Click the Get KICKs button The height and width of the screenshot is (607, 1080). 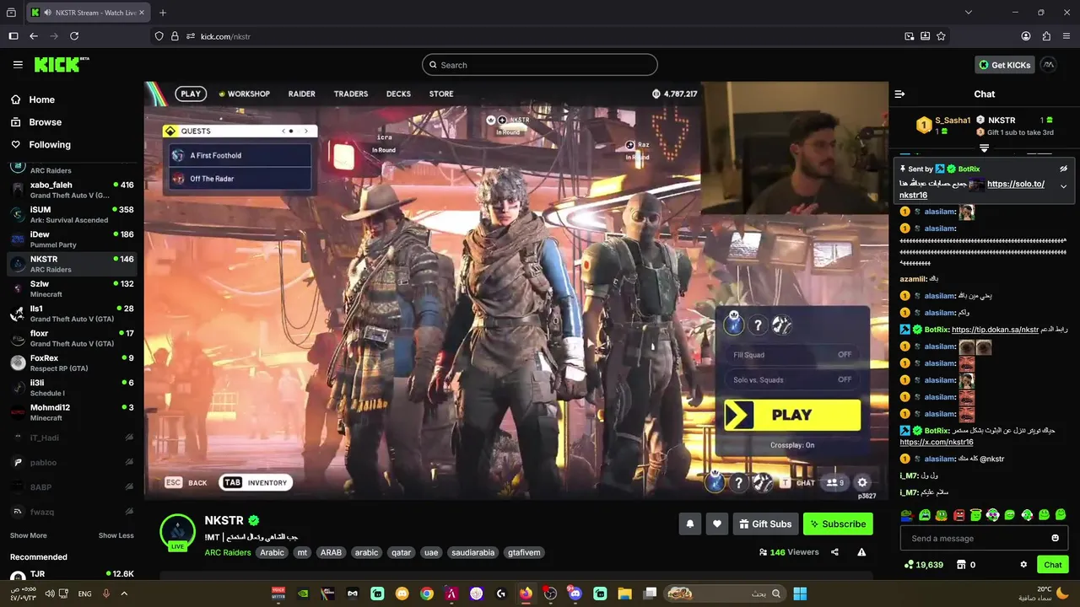coord(1004,65)
